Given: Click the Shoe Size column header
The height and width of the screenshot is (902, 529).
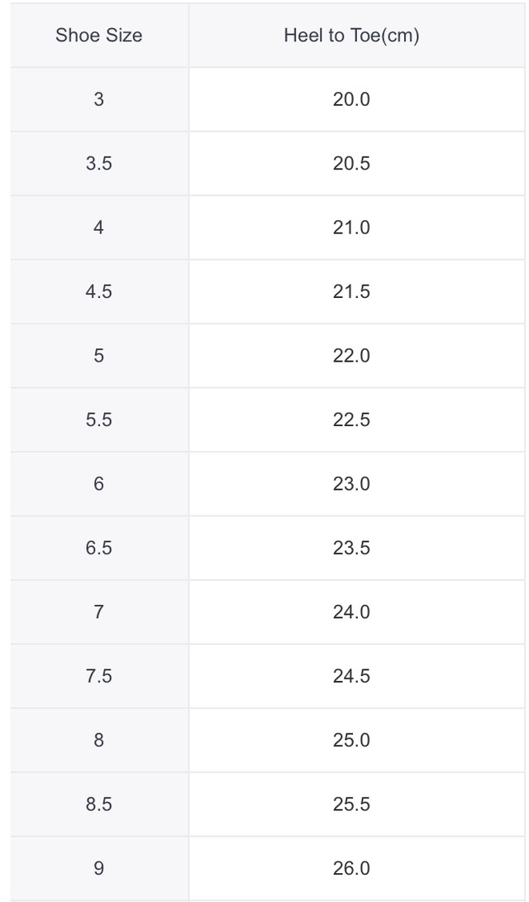Looking at the screenshot, I should click(x=99, y=35).
